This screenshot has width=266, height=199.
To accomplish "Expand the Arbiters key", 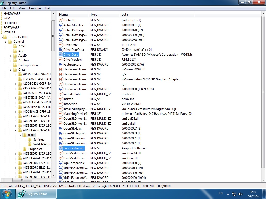I will pyautogui.click(x=10, y=61).
